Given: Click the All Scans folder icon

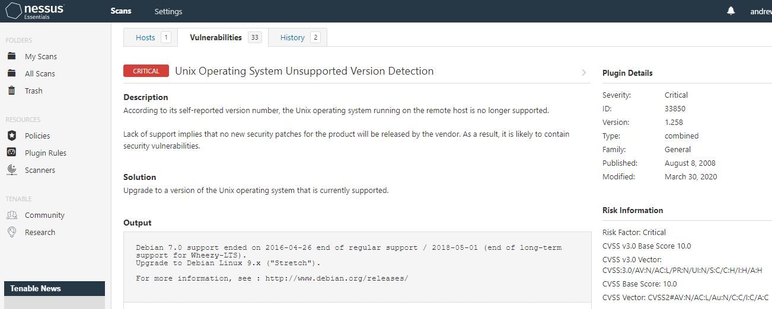Looking at the screenshot, I should tap(11, 73).
